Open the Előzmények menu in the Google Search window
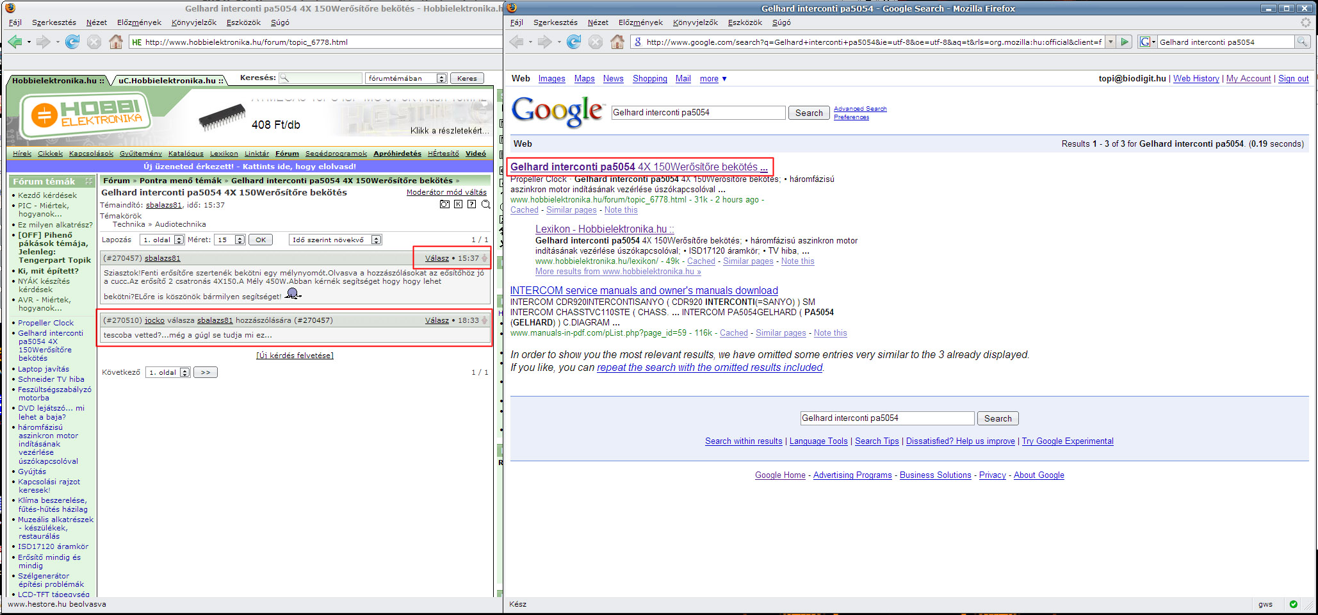1318x615 pixels. tap(640, 22)
